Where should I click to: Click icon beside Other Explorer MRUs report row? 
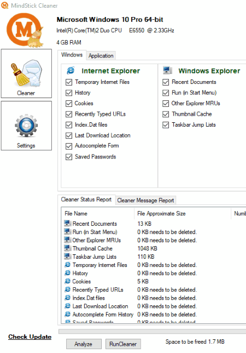[x=68, y=240]
